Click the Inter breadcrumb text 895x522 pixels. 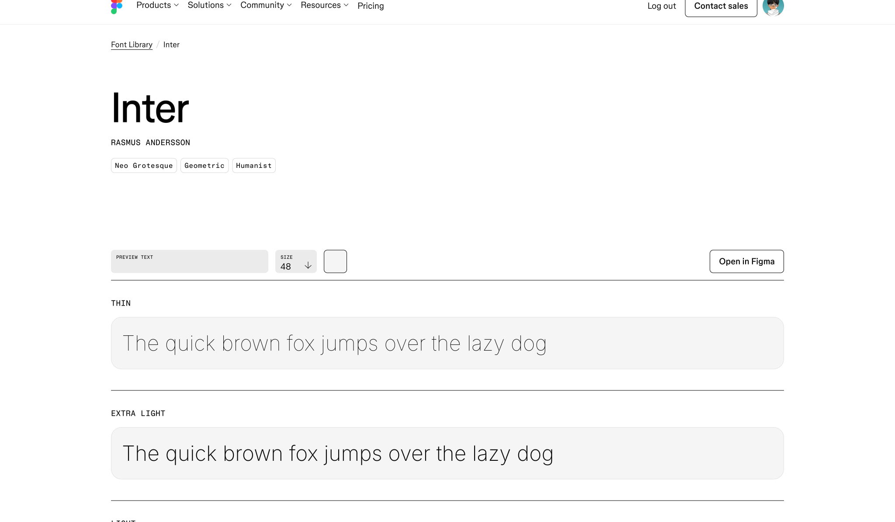171,45
